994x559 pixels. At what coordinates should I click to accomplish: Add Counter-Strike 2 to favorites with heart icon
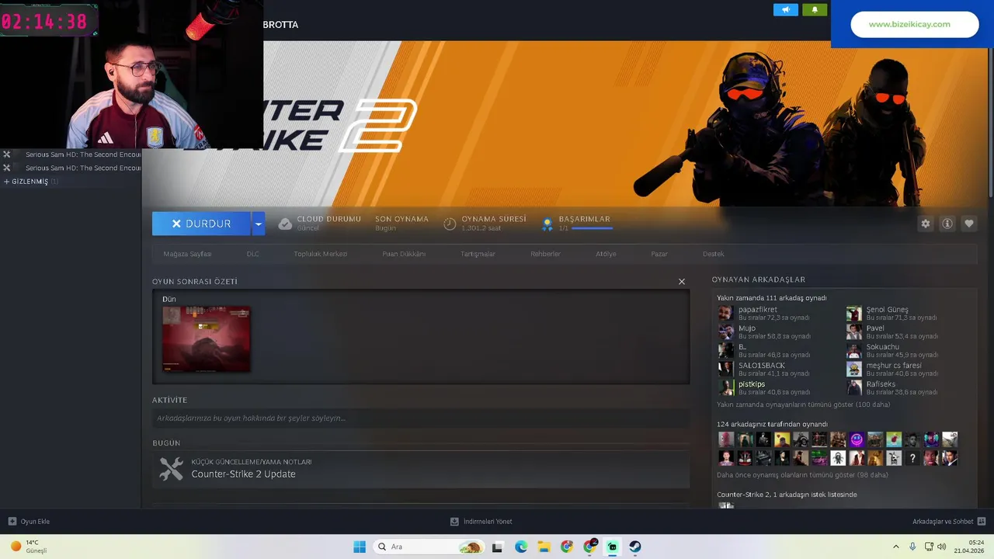969,224
